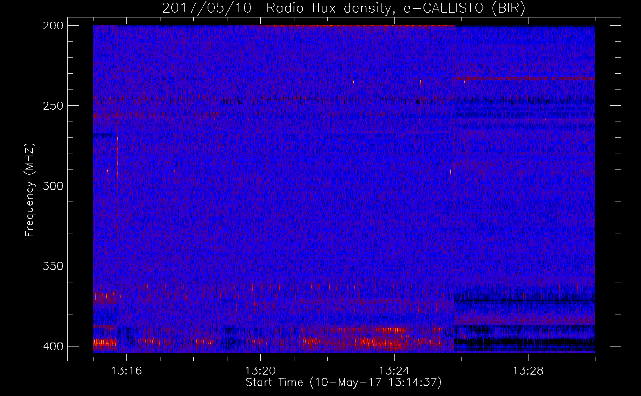Click the 13:24 time tick label
The height and width of the screenshot is (396, 641).
pos(394,371)
